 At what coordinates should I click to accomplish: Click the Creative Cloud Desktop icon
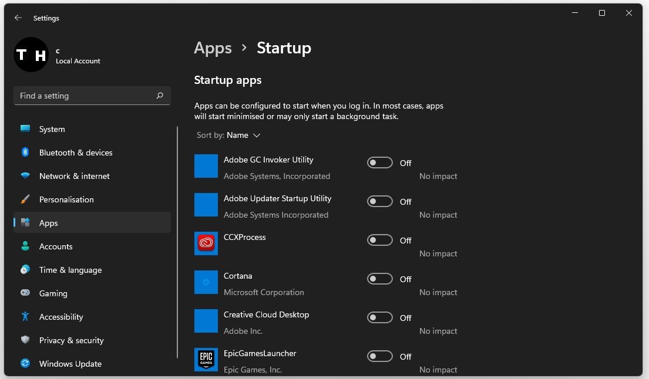[206, 321]
